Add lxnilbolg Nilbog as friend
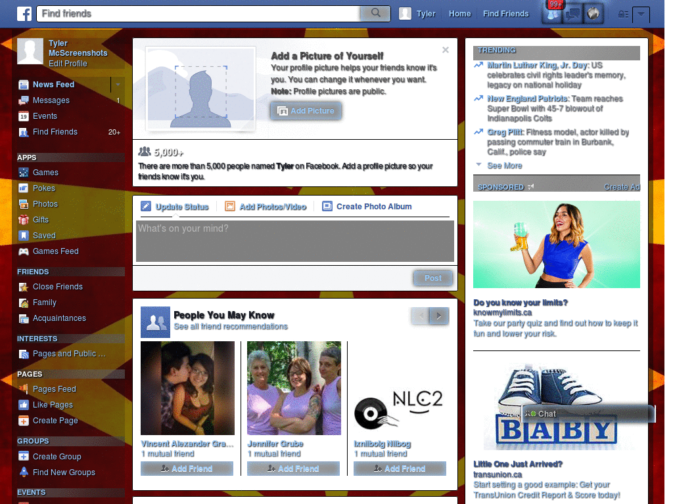 [400, 469]
